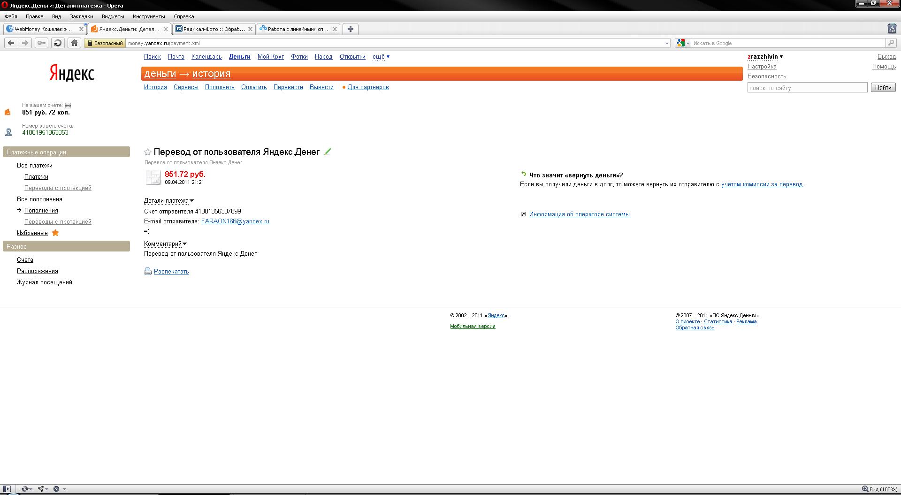Click the address bar URL field
Viewport: 901px width, 495px height.
(395, 43)
